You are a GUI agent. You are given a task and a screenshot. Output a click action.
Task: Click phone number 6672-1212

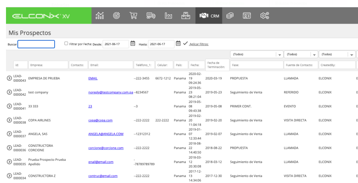163,78
